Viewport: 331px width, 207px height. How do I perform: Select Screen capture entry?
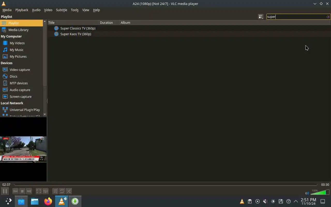click(21, 97)
